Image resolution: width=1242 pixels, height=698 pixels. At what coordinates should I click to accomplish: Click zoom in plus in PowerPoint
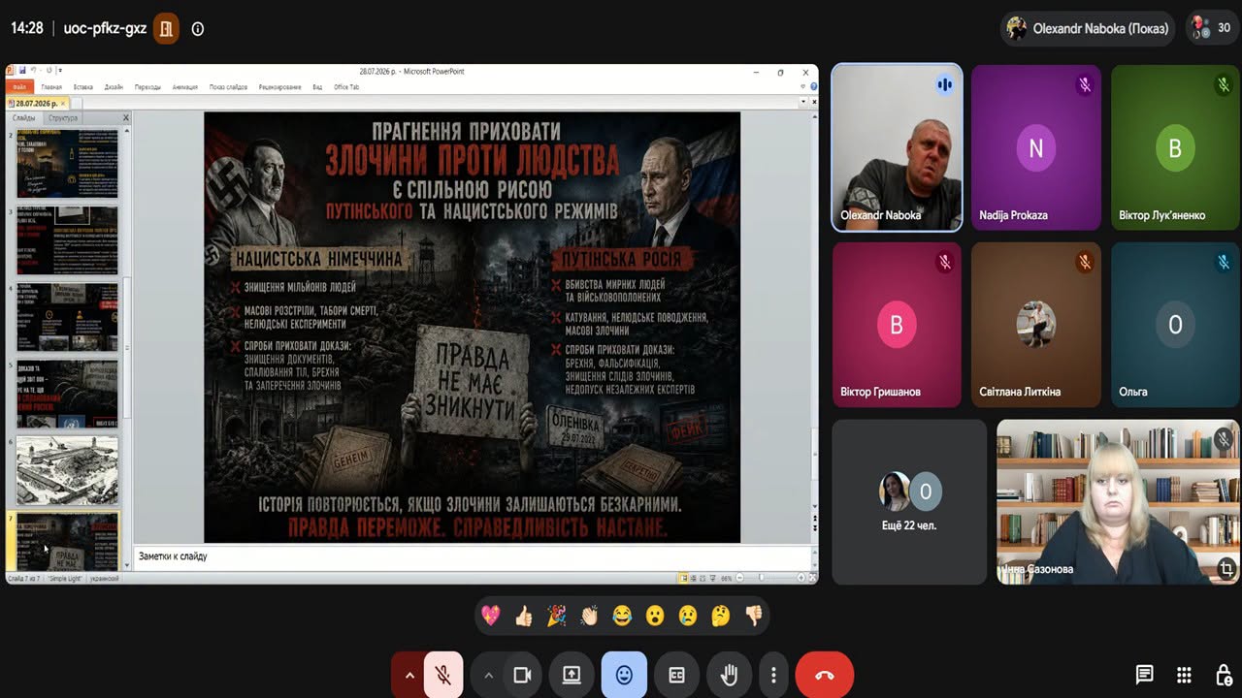pos(801,578)
